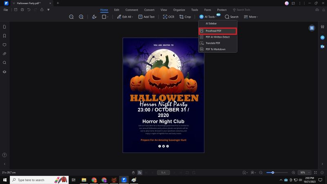Adjust the zoom slider in the status bar
Screen dimensions: 327x184
(x=273, y=173)
